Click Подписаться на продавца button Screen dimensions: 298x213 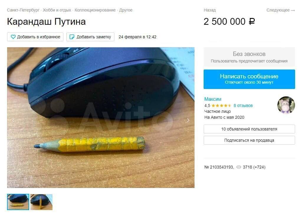click(249, 140)
